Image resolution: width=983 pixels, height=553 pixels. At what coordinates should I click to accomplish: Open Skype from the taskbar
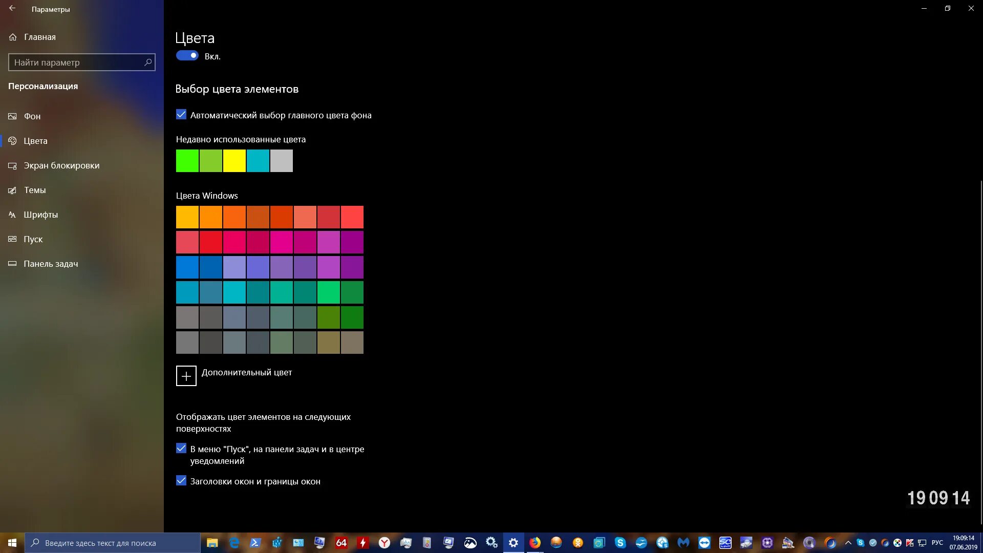point(620,543)
